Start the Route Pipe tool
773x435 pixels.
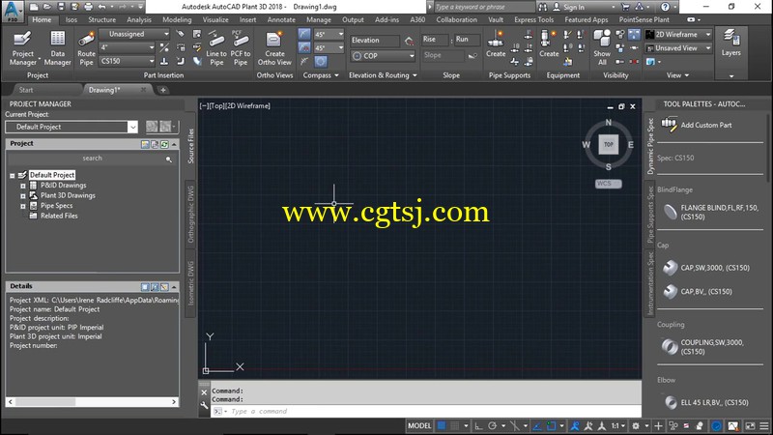pyautogui.click(x=86, y=47)
